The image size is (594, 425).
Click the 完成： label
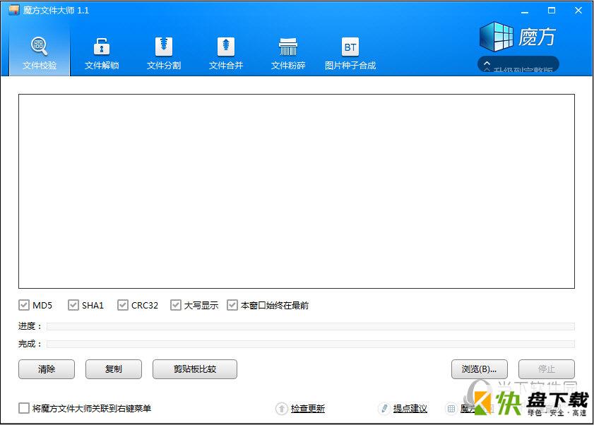(30, 344)
